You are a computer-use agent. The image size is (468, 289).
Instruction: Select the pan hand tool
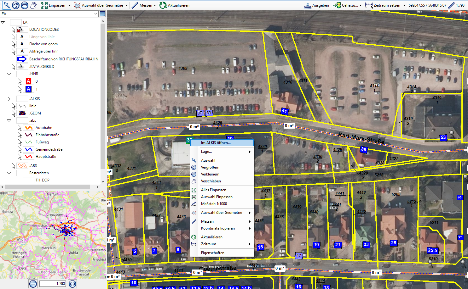[x=33, y=5]
